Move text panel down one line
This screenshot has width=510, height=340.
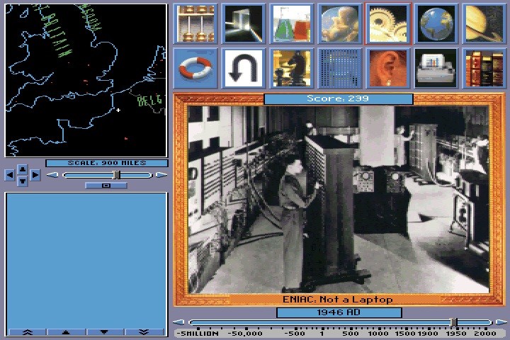(104, 332)
